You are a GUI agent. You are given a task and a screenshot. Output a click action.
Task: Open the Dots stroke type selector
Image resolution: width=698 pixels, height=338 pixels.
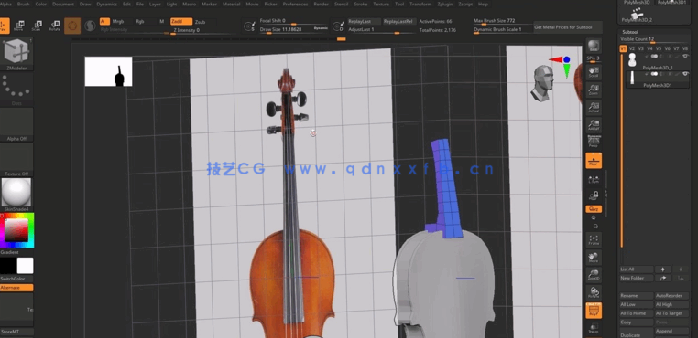click(16, 89)
